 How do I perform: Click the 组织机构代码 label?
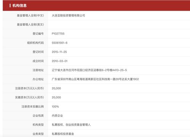pyautogui.click(x=35, y=43)
